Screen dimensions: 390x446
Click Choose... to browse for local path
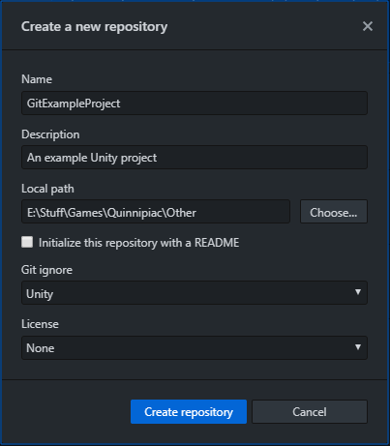(x=334, y=212)
